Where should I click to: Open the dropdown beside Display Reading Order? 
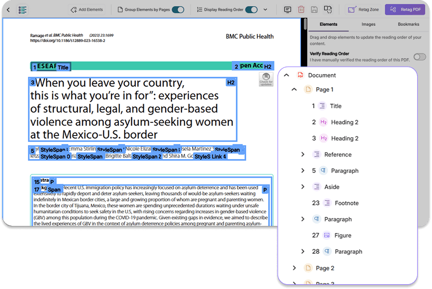265,9
